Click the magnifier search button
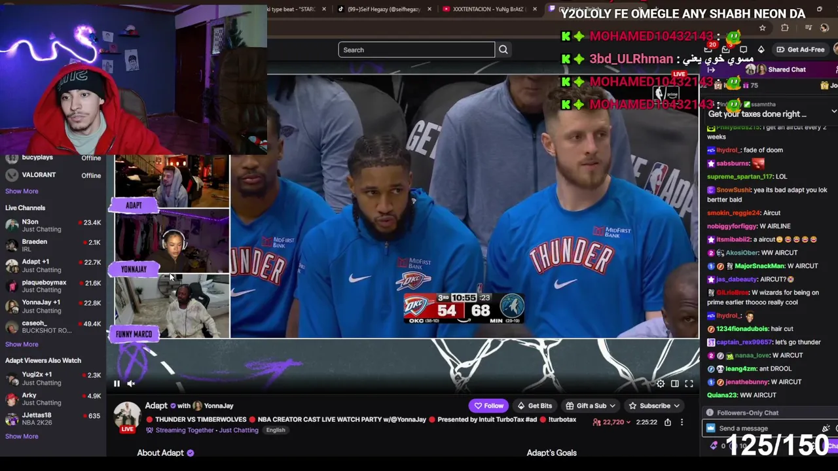 [x=503, y=50]
